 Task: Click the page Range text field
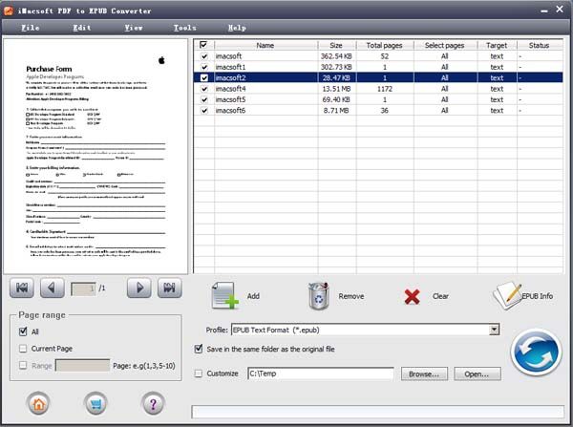[x=82, y=365]
